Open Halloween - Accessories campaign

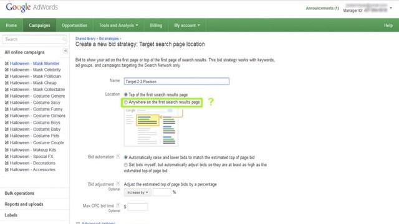(x=32, y=170)
